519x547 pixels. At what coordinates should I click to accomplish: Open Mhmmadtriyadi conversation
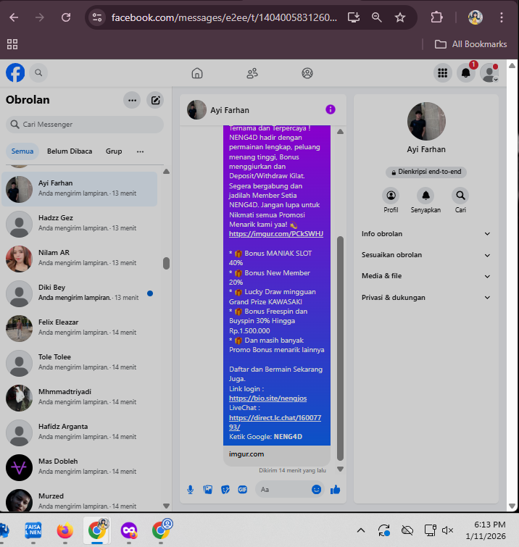(80, 398)
